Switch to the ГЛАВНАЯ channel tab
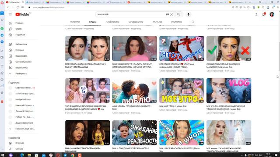 [x=75, y=22]
